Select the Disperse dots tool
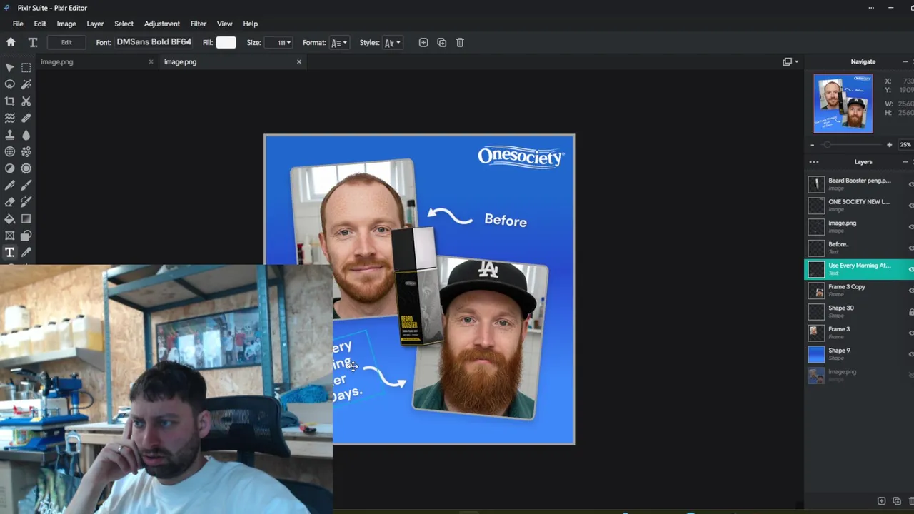914x514 pixels. [26, 151]
